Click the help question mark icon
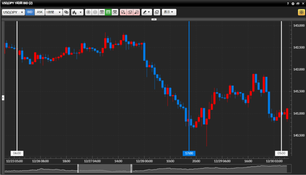306x175 pixels. (288, 4)
